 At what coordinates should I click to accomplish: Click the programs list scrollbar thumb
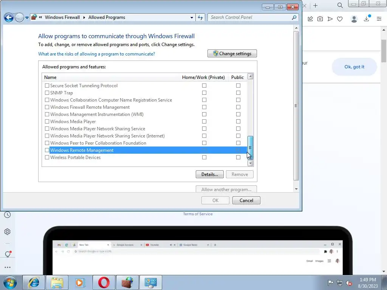(x=250, y=148)
